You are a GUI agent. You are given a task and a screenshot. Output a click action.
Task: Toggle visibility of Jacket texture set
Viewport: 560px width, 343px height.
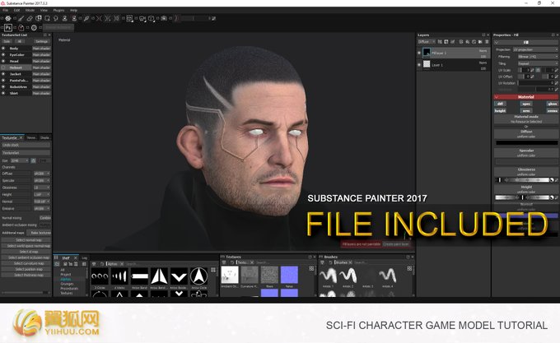click(3, 74)
